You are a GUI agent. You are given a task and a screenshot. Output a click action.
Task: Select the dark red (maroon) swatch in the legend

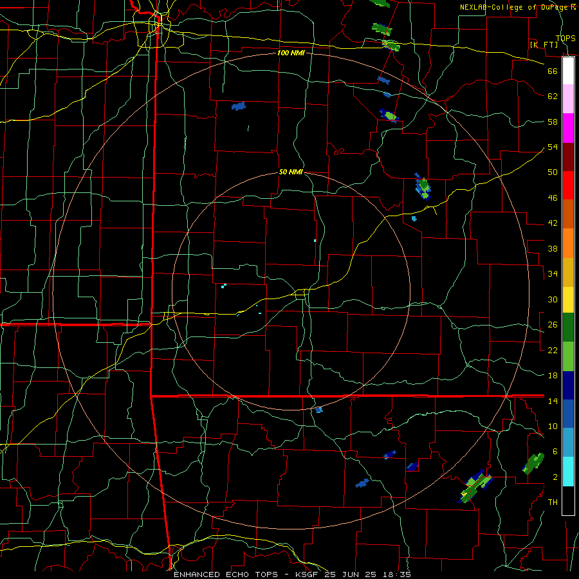[x=568, y=156]
